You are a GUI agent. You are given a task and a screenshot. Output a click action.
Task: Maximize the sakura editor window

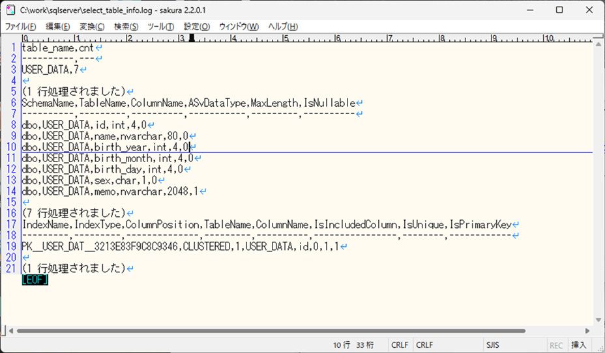click(x=559, y=10)
